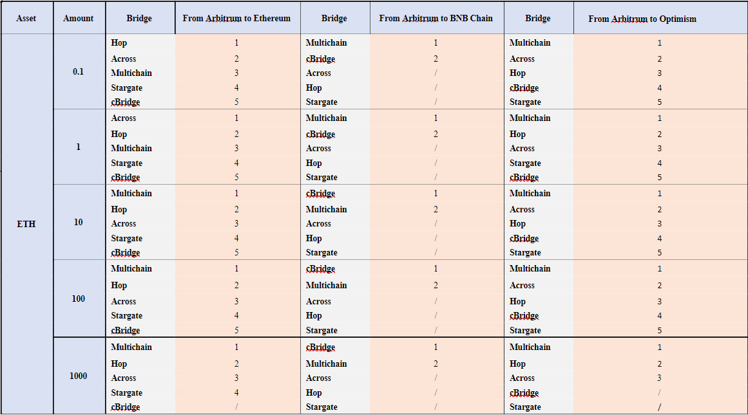Image resolution: width=748 pixels, height=415 pixels.
Task: Click the 10 amount cell
Action: pyautogui.click(x=79, y=222)
